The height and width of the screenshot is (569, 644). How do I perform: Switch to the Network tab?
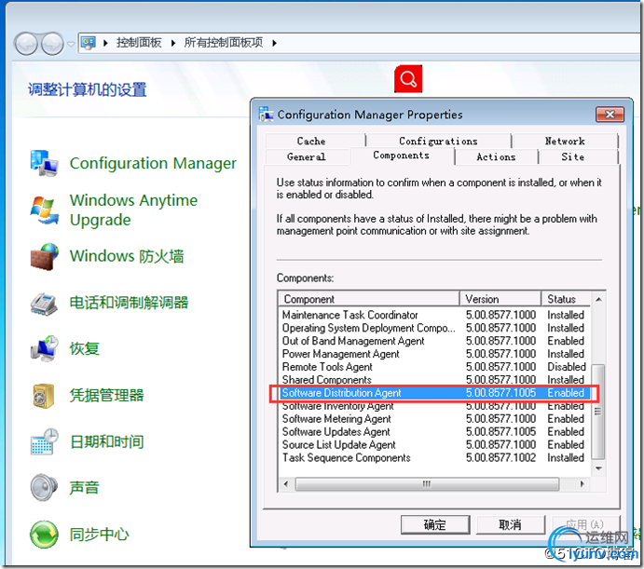(565, 141)
